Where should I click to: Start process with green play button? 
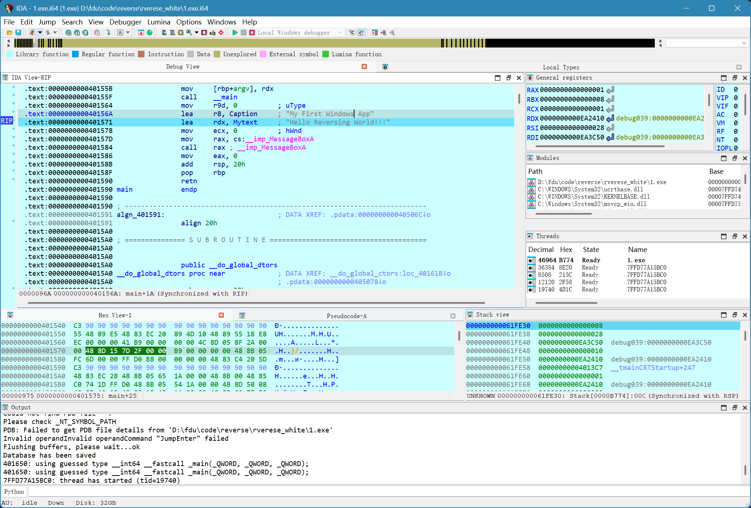[235, 33]
